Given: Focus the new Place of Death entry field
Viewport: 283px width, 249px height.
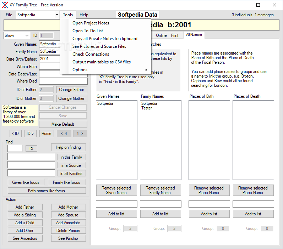Looking at the screenshot, I should pos(253,204).
